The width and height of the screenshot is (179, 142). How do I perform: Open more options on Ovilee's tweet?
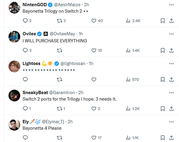tap(171, 34)
